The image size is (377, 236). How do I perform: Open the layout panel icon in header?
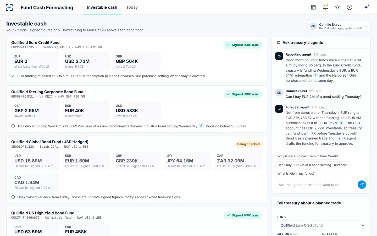point(313,7)
